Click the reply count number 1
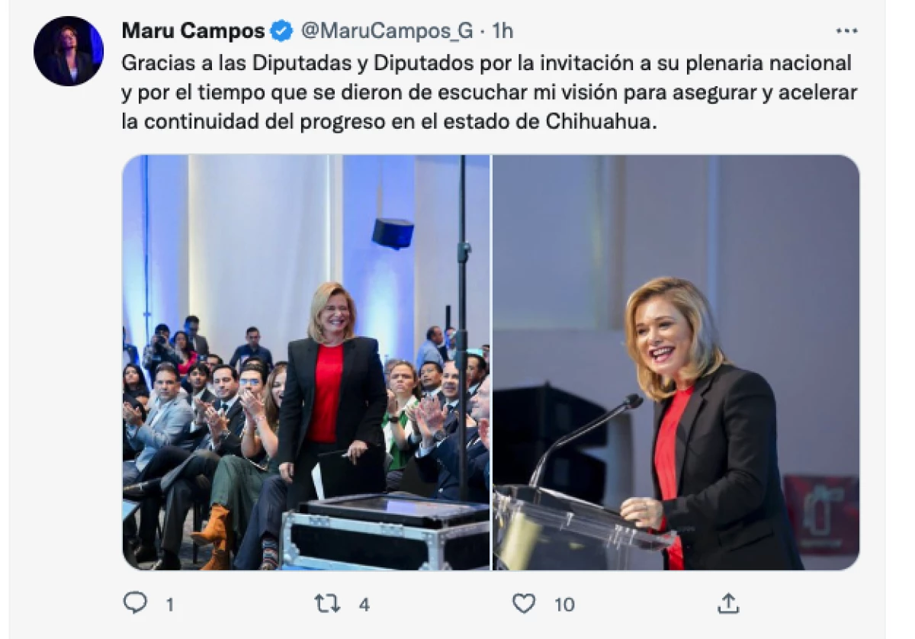 pos(169,605)
